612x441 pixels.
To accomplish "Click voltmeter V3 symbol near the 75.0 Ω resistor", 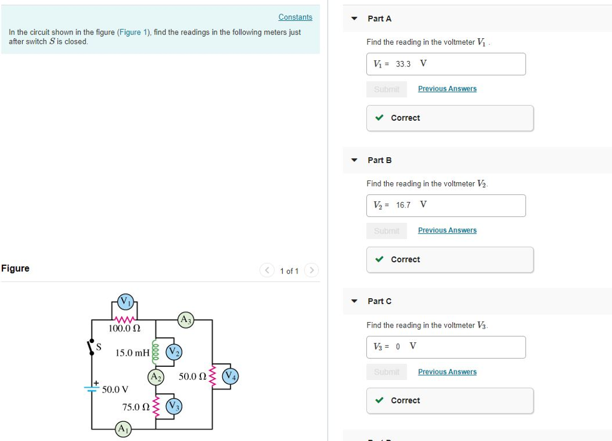I will coord(173,407).
